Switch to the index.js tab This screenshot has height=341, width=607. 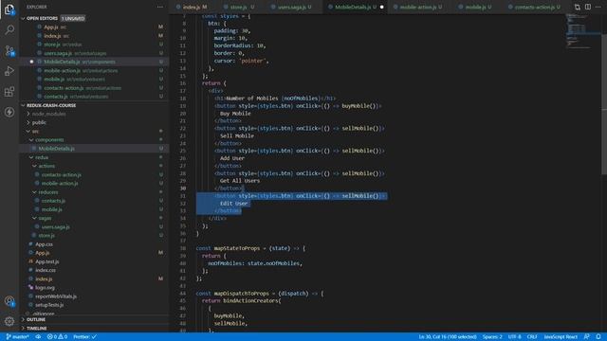click(x=192, y=7)
